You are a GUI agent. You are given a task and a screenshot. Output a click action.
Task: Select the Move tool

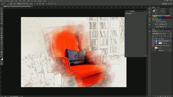click(2, 9)
